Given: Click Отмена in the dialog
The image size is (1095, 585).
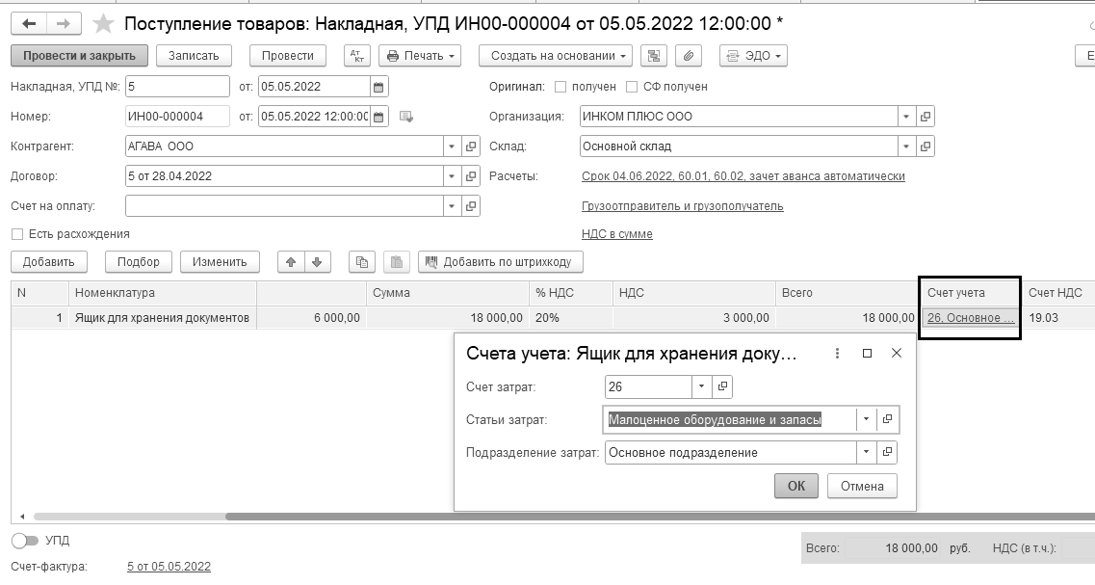Looking at the screenshot, I should click(862, 486).
